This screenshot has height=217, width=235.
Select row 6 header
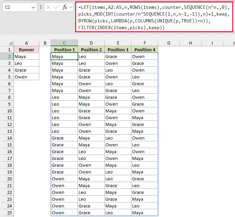pos(7,84)
